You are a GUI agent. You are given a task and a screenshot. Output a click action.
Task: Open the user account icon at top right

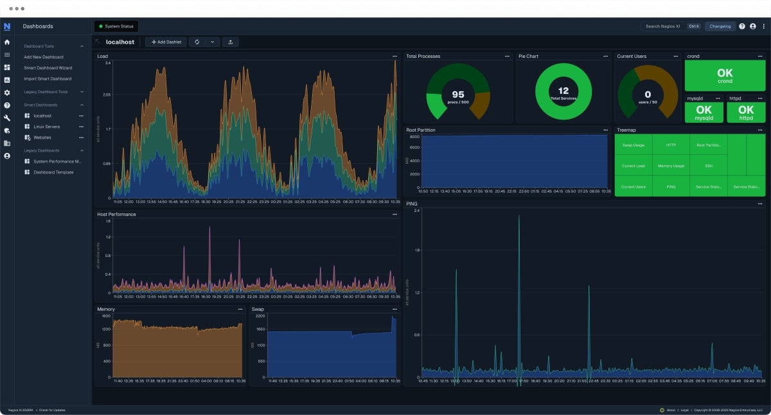754,26
